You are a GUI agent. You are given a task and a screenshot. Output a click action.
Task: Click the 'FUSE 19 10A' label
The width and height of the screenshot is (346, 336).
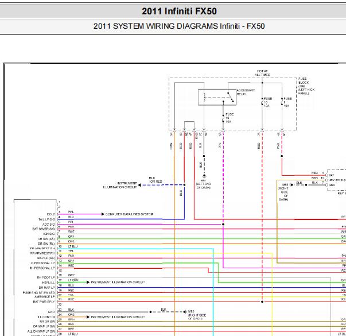(230, 118)
